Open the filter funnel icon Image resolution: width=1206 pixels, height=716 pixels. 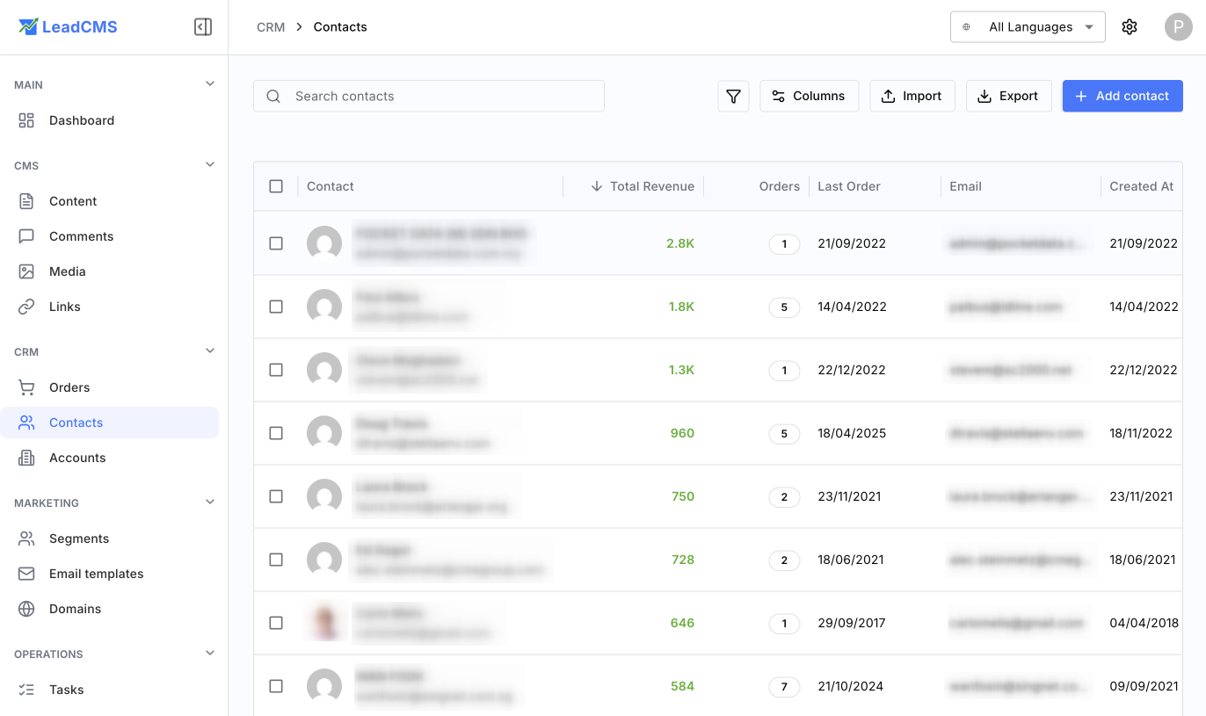733,96
